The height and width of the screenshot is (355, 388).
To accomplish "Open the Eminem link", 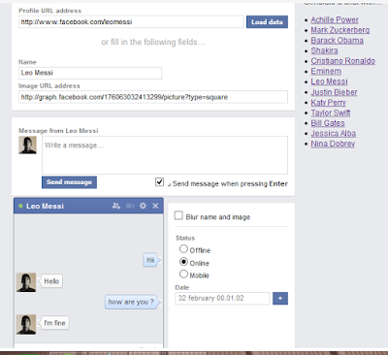I will tap(326, 72).
